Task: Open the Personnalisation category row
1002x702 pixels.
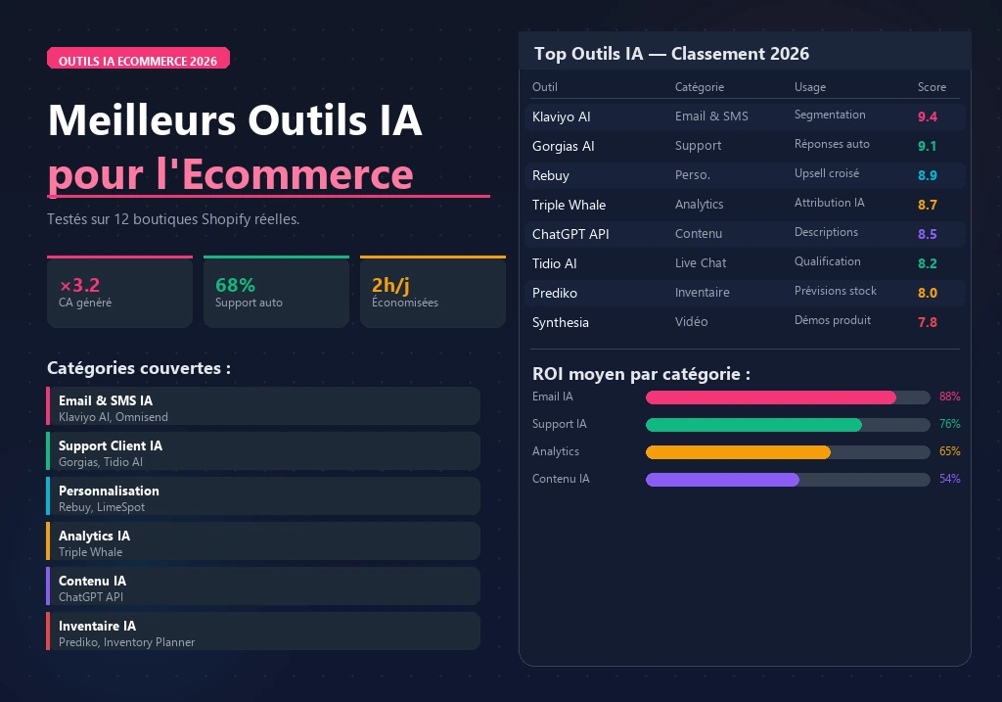Action: 262,496
